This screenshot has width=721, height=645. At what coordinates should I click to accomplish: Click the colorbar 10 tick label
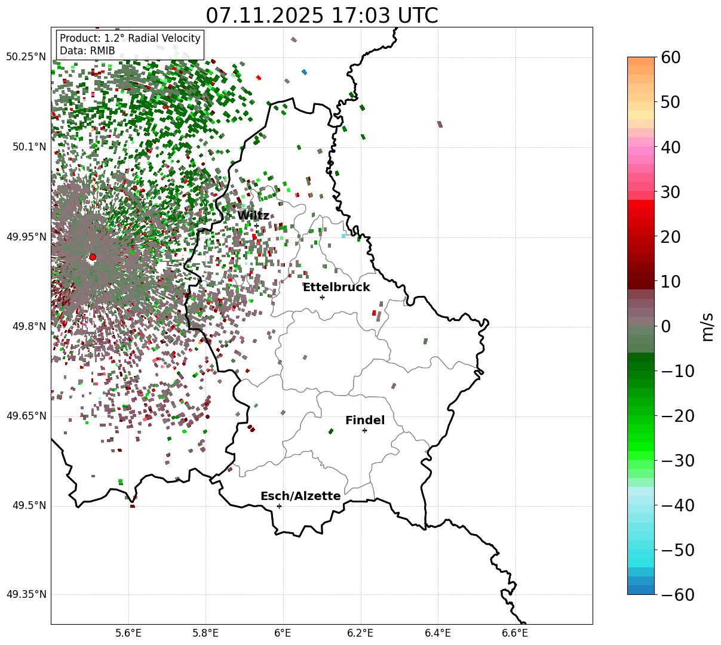(x=672, y=281)
